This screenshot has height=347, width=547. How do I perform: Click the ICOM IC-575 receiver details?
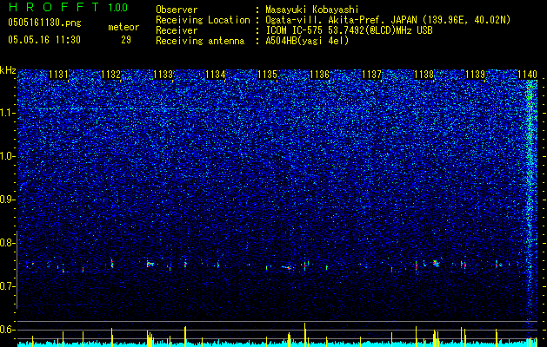[350, 30]
